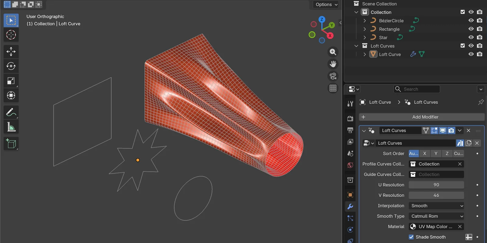This screenshot has width=487, height=243.
Task: Open the viewport Options dropdown
Action: 326,4
